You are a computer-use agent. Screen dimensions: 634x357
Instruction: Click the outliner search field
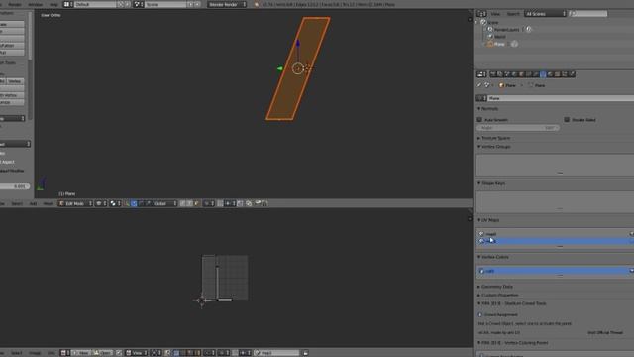click(x=588, y=14)
